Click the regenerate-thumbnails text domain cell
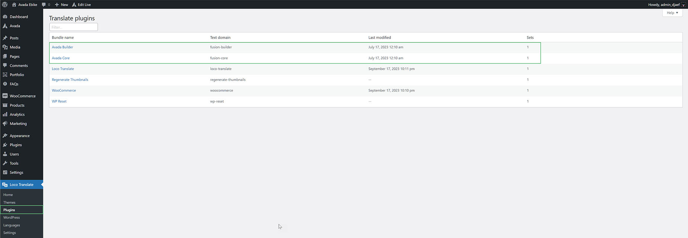 pyautogui.click(x=228, y=79)
